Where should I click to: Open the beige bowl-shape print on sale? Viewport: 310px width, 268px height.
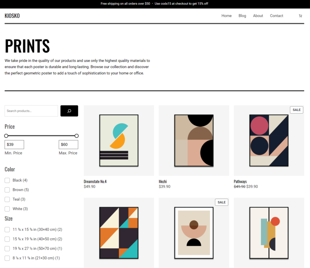(x=194, y=233)
